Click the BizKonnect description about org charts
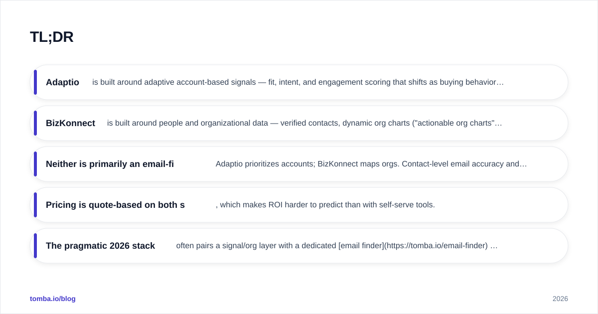This screenshot has width=598, height=314. [x=304, y=123]
